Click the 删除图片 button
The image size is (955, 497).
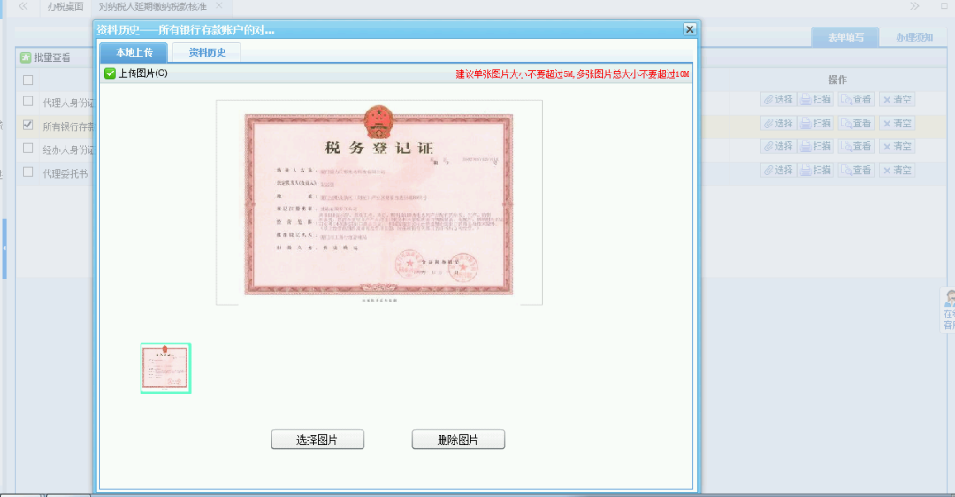pos(458,440)
